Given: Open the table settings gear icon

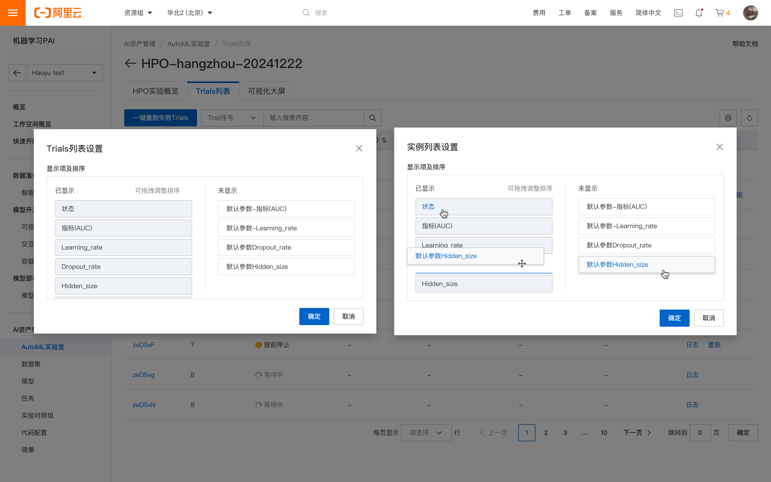Looking at the screenshot, I should pos(728,118).
